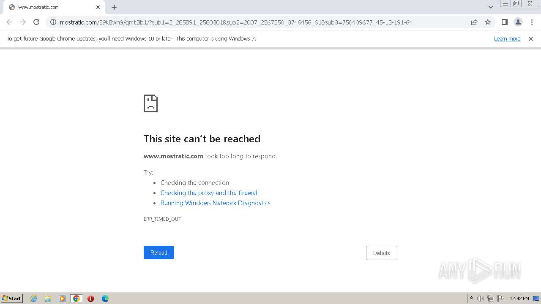Image resolution: width=541 pixels, height=304 pixels.
Task: Go forward using the browser forward arrow
Action: pos(23,22)
